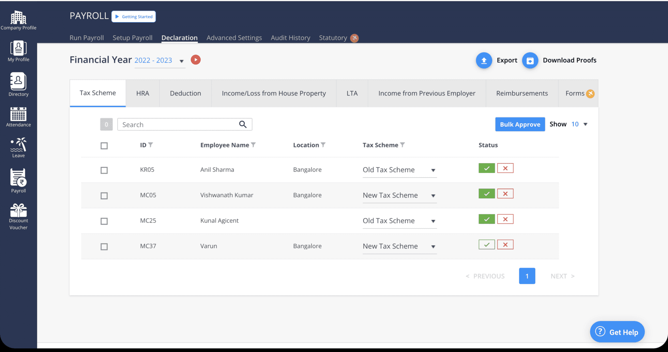Switch to the HRA tab
668x352 pixels.
point(142,93)
